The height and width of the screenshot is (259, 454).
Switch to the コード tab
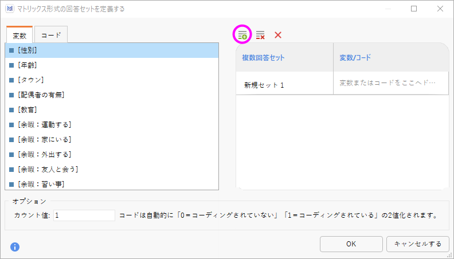51,35
